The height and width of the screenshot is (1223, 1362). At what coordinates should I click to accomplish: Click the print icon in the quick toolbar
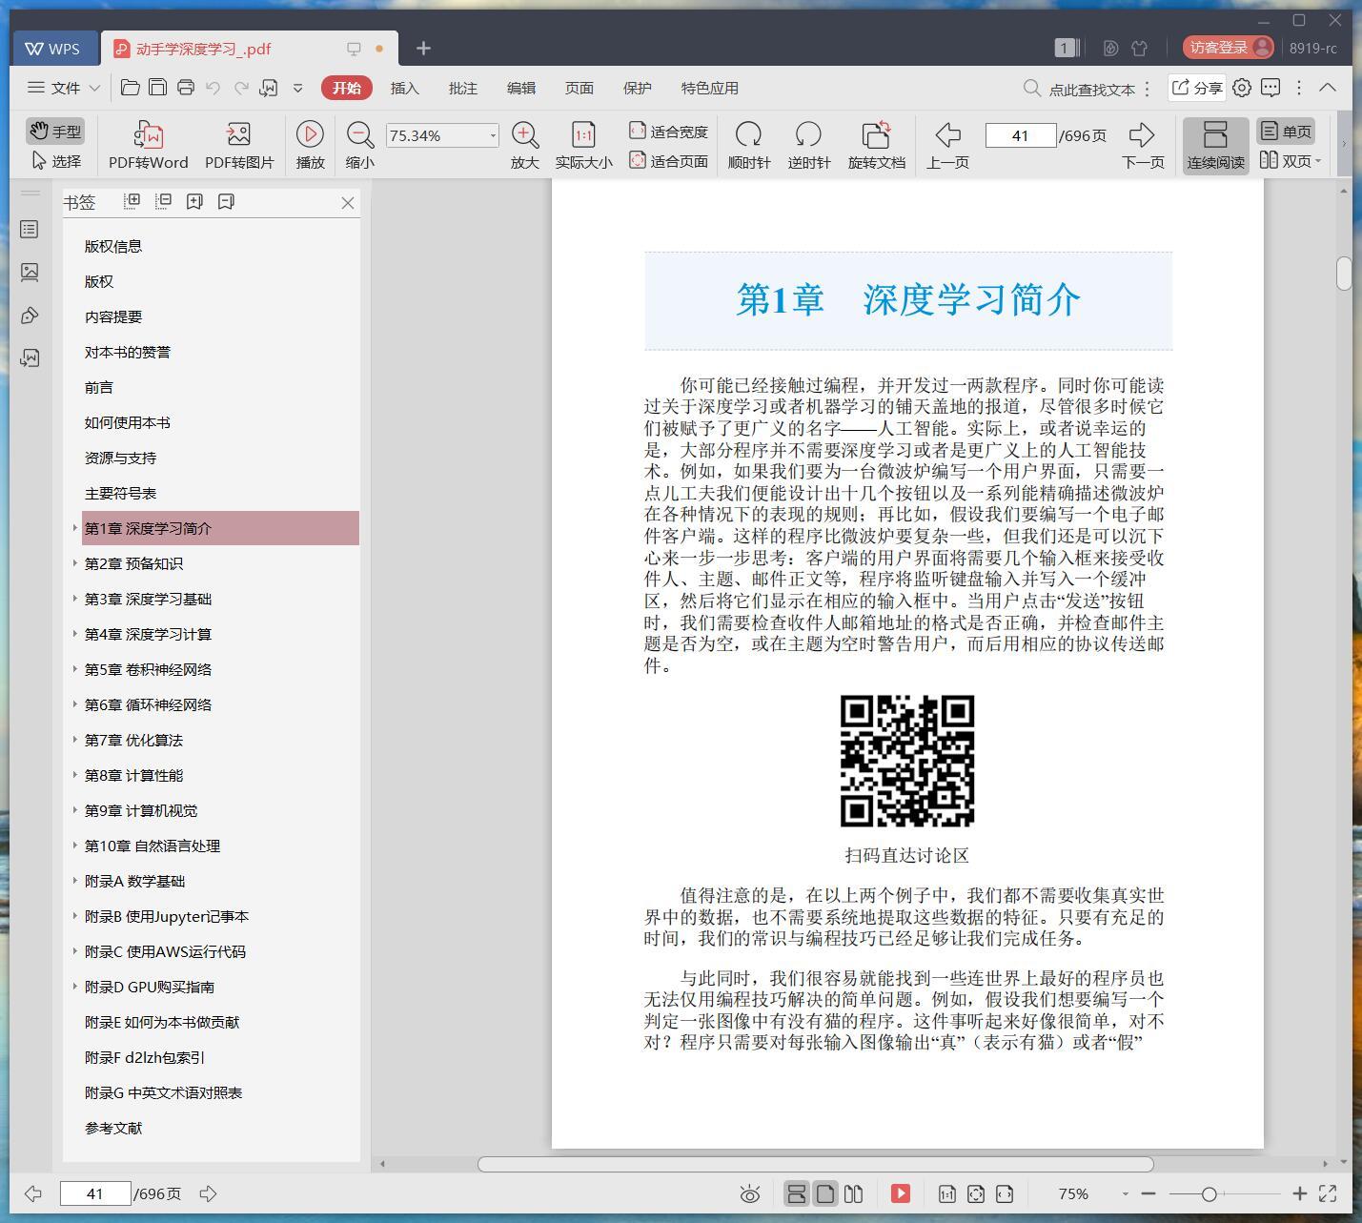(x=186, y=88)
